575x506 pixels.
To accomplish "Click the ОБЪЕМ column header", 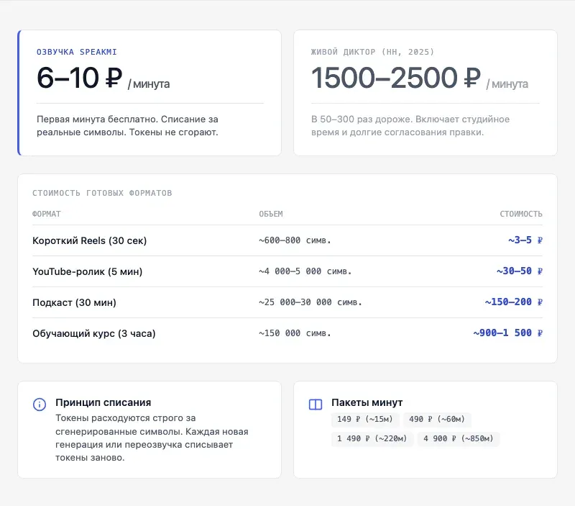I will click(x=271, y=214).
